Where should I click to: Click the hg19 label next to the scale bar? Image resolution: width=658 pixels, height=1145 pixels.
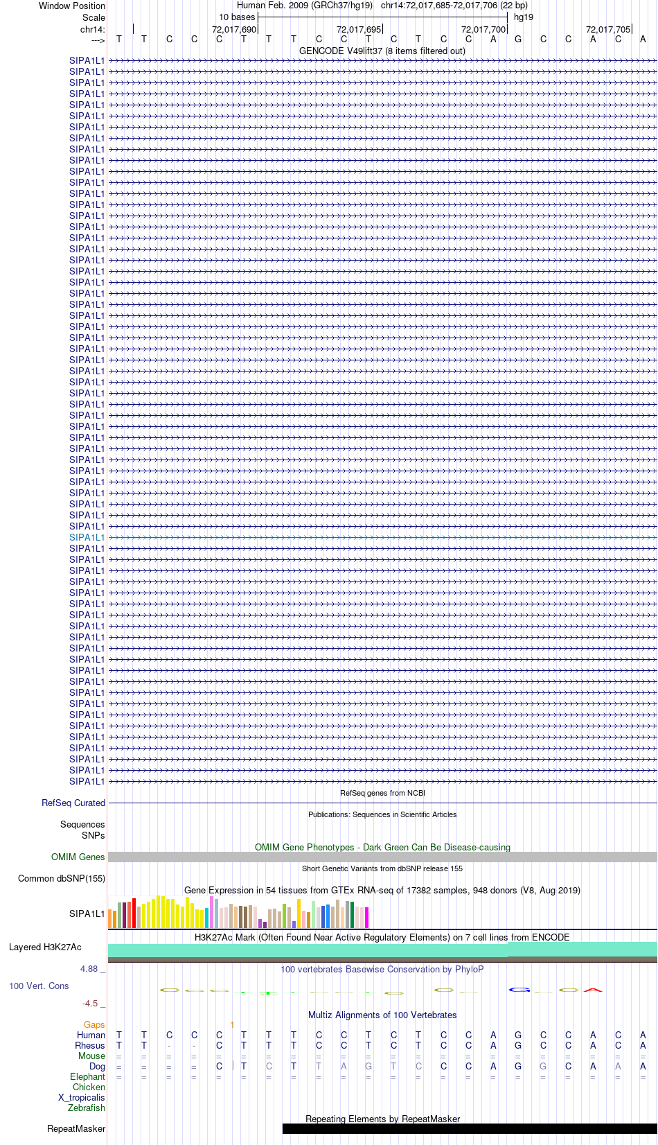click(524, 17)
